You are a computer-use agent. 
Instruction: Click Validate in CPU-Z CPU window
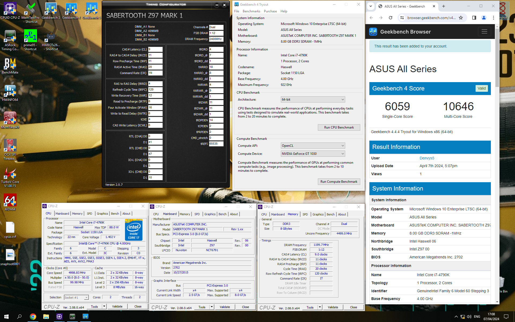click(117, 306)
